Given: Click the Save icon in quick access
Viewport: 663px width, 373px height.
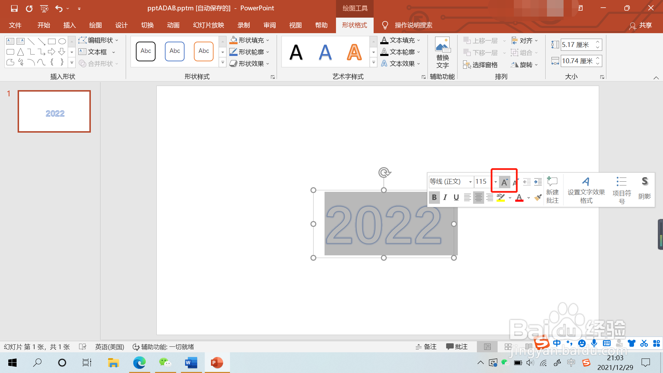Looking at the screenshot, I should pyautogui.click(x=14, y=8).
